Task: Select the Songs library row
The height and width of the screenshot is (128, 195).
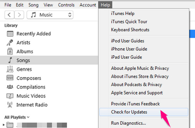Action: click(x=49, y=60)
